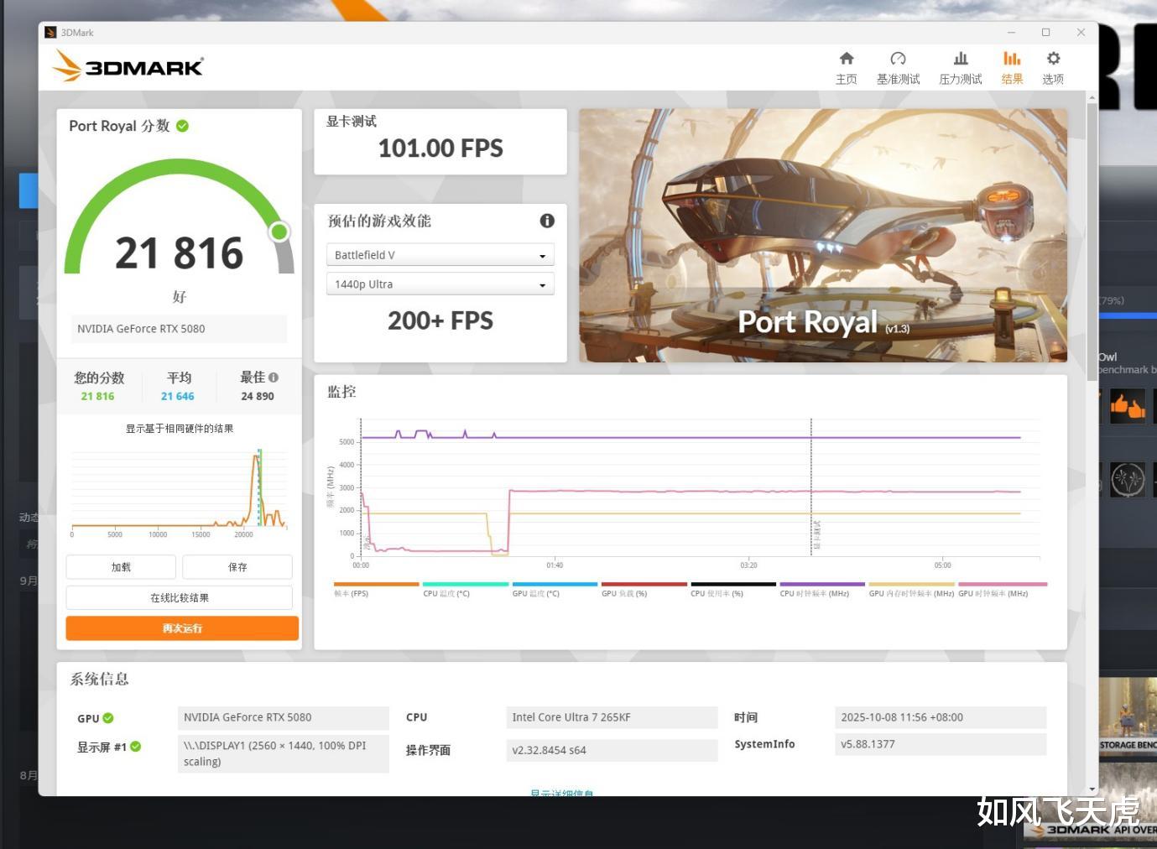Click the 200+ FPS estimated performance value
Viewport: 1157px width, 849px height.
coord(440,320)
